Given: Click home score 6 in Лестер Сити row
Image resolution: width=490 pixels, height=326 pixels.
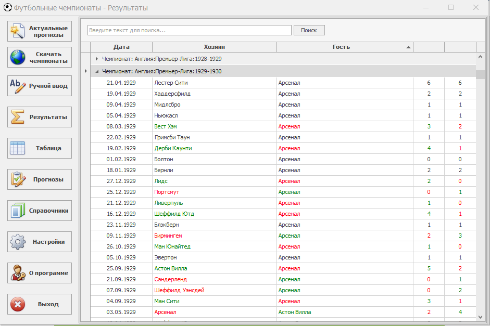Looking at the screenshot, I should point(429,83).
